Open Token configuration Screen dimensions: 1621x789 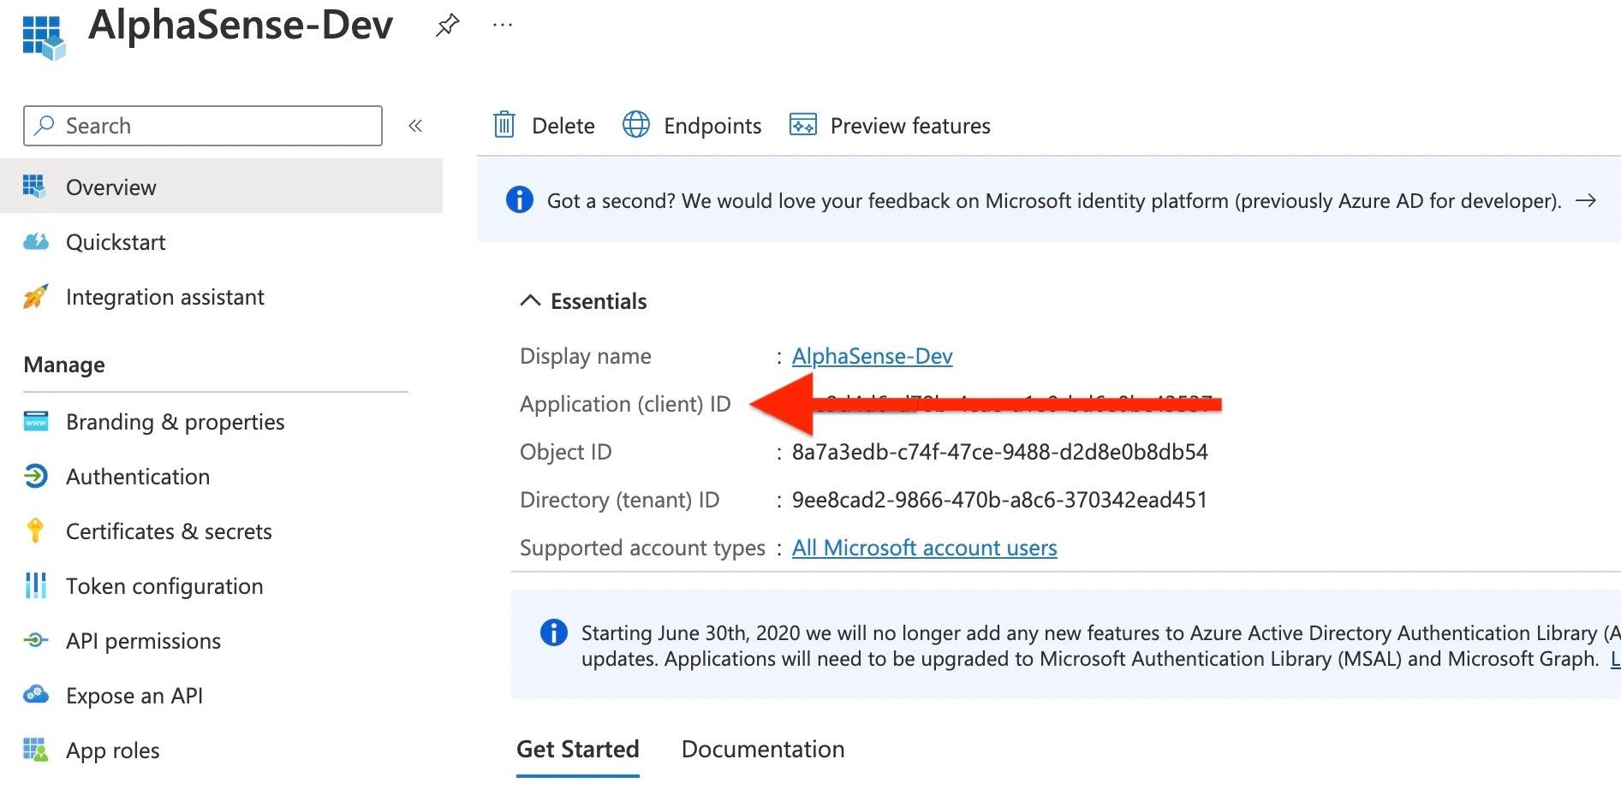[x=164, y=586]
